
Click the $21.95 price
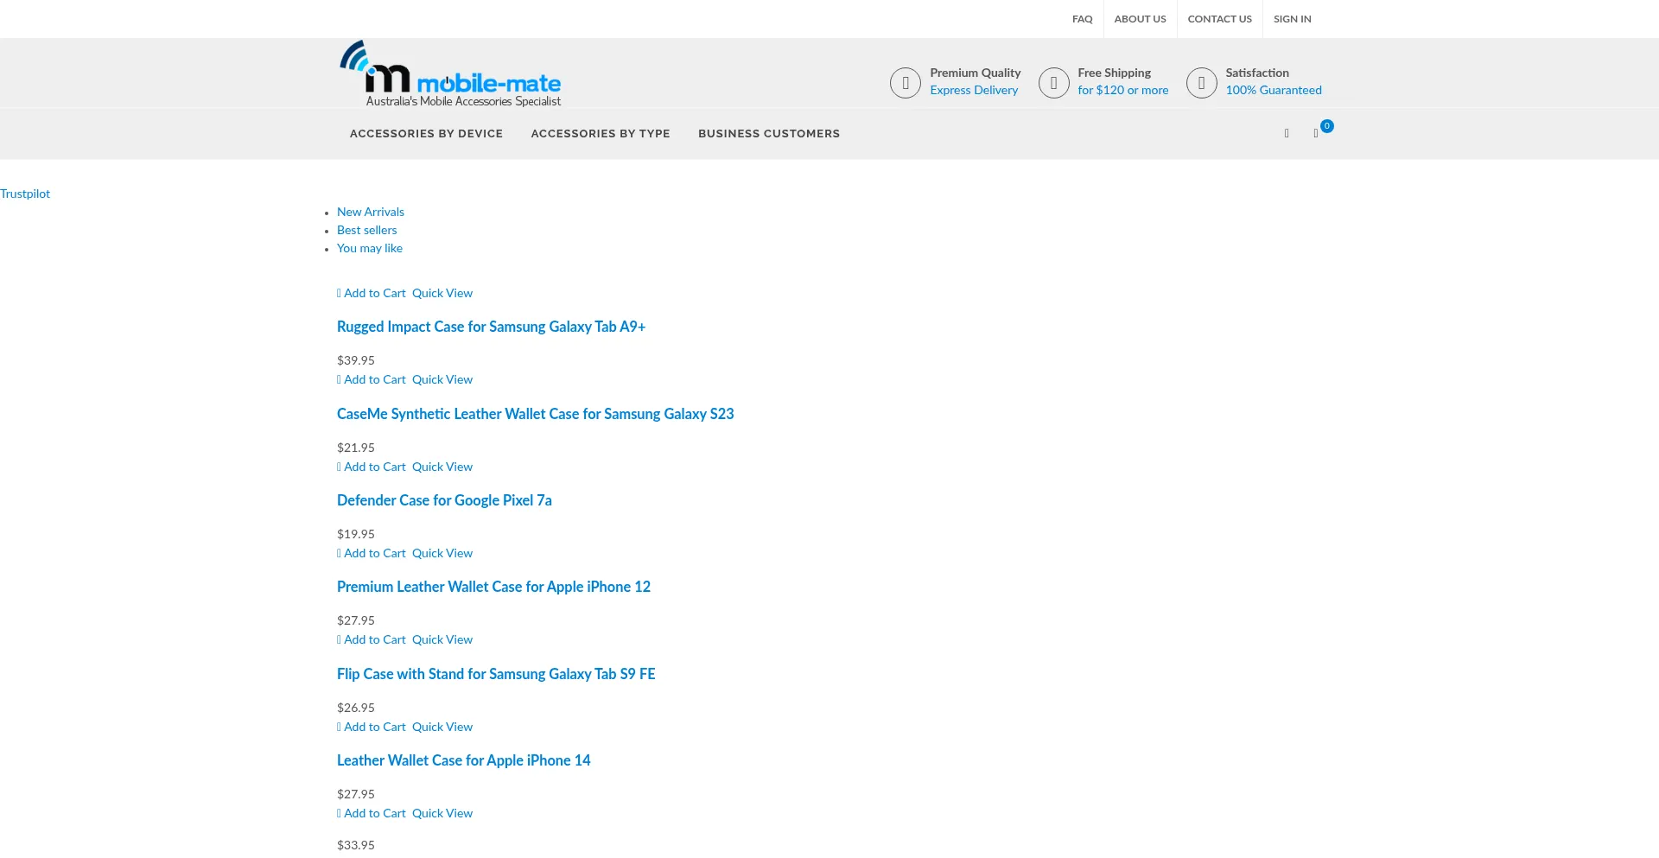tap(356, 448)
